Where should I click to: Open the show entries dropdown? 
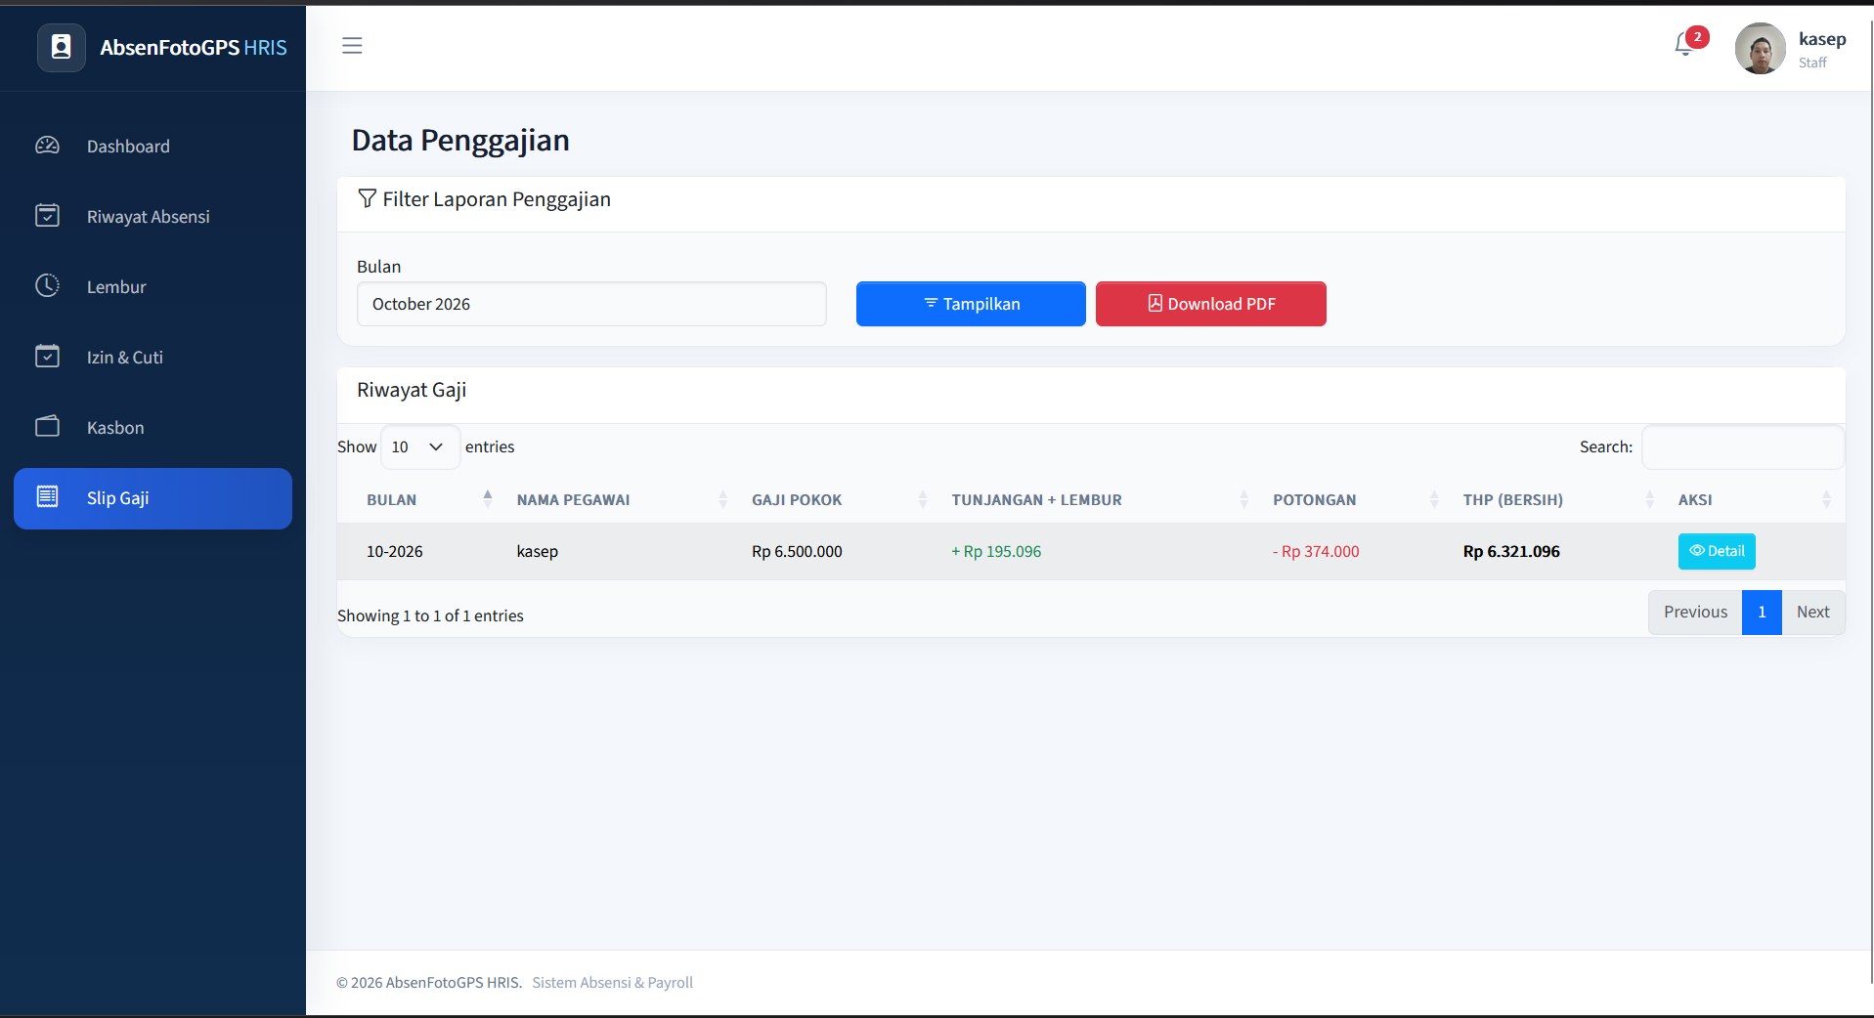pyautogui.click(x=419, y=446)
